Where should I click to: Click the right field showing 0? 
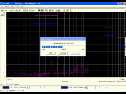coord(99,87)
